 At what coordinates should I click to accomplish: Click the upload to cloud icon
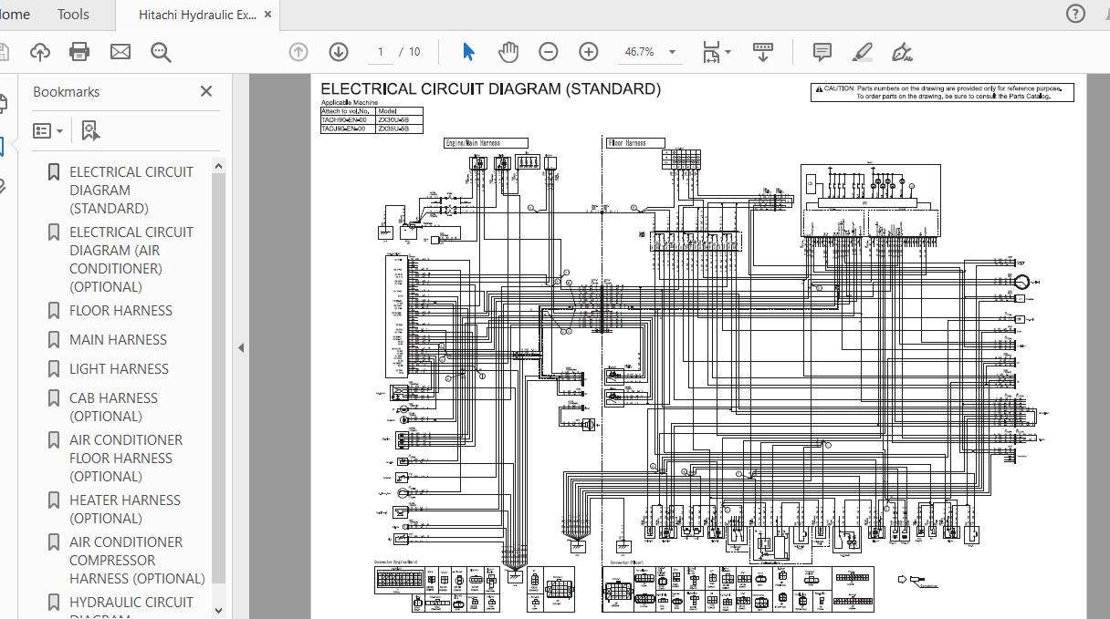(x=40, y=52)
